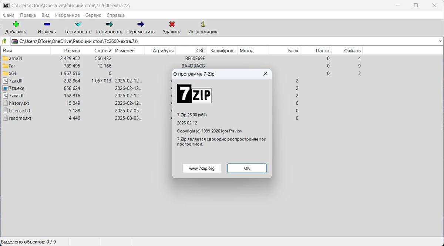The width and height of the screenshot is (444, 246).
Task: Click the www.7-zip.org button
Action: [202, 168]
